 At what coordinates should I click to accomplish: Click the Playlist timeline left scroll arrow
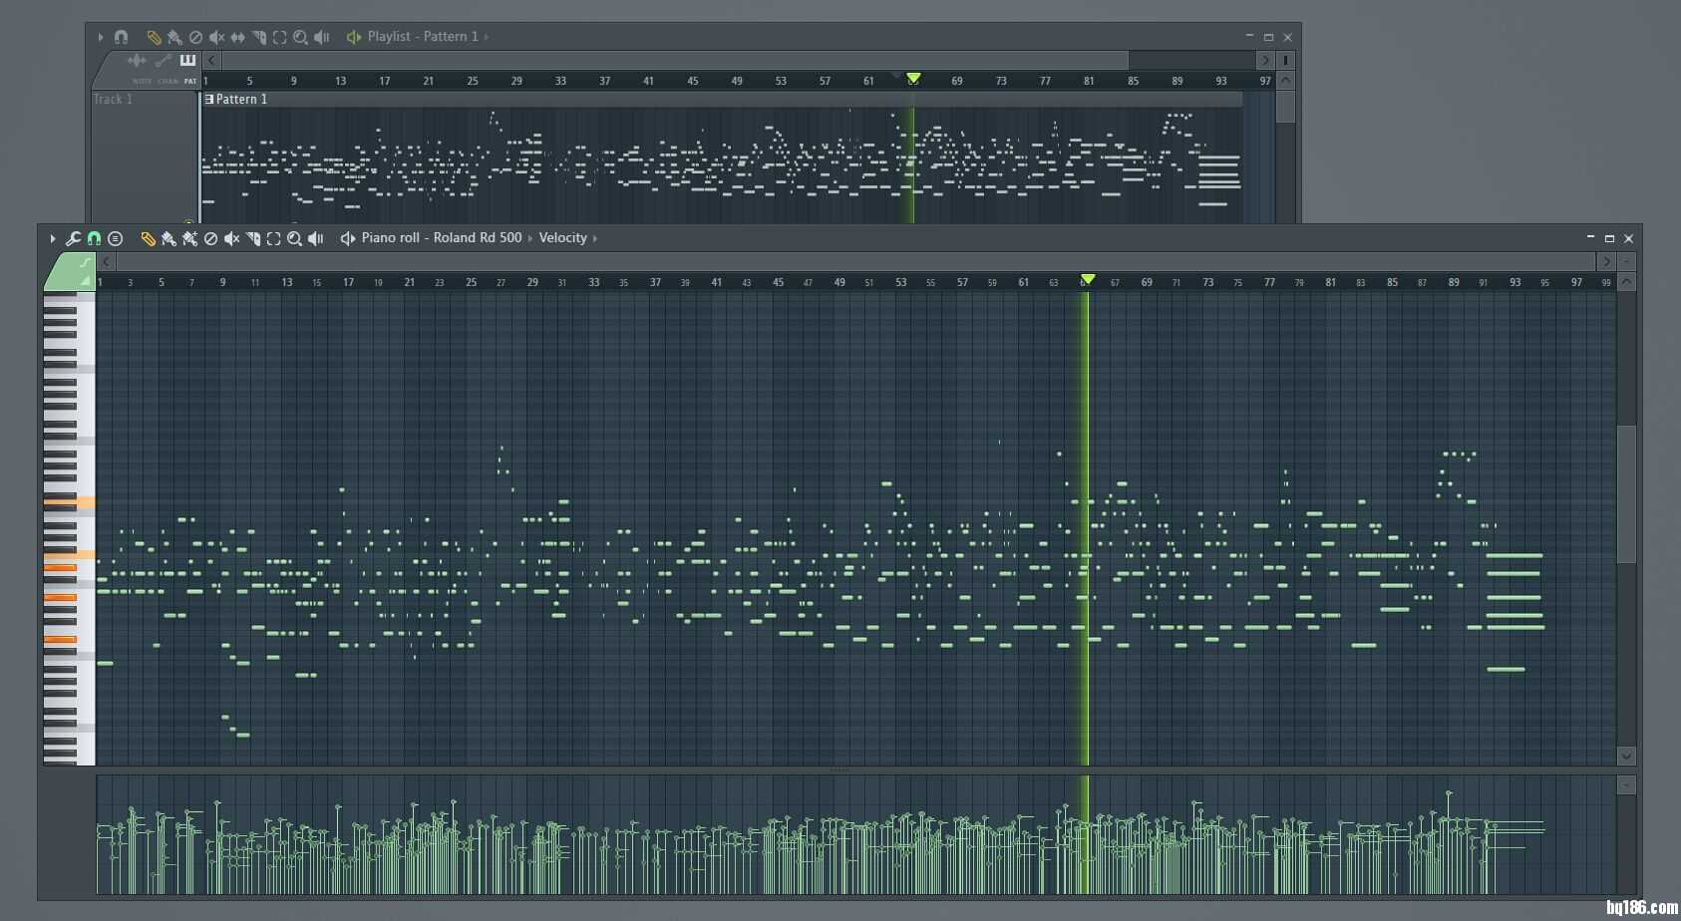[x=211, y=60]
